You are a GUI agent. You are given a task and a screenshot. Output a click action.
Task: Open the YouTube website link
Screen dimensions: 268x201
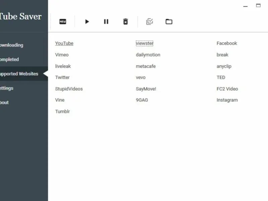pos(64,44)
